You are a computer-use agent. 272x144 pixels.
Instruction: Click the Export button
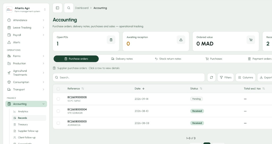(265, 77)
